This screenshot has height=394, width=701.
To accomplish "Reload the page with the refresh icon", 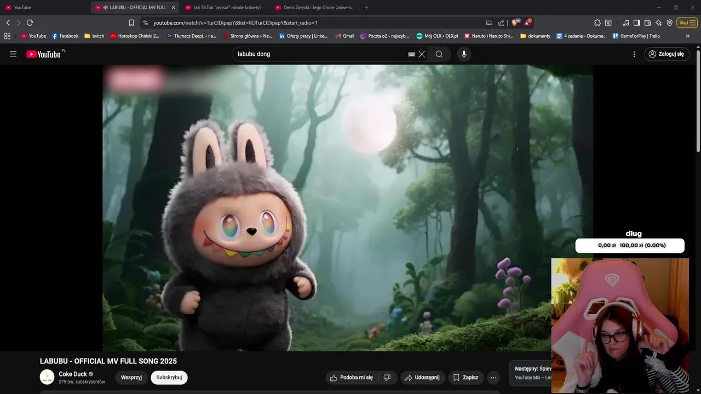I will click(x=30, y=22).
